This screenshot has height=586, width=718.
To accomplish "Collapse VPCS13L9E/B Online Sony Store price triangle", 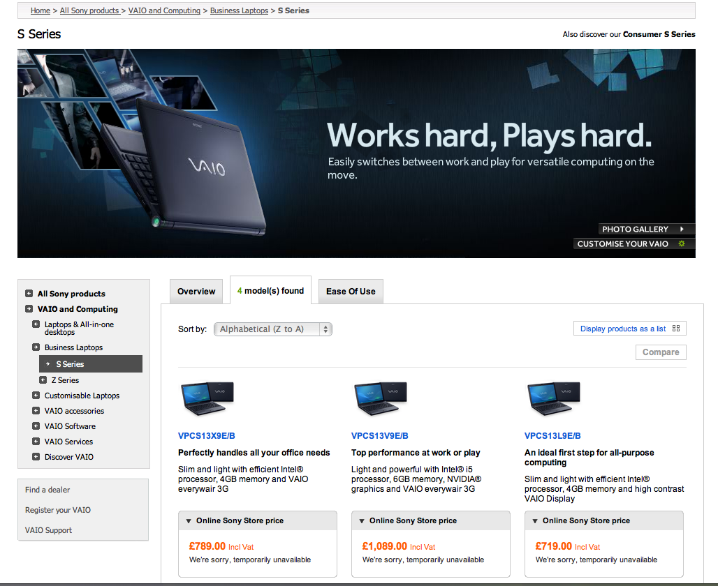I will point(535,521).
